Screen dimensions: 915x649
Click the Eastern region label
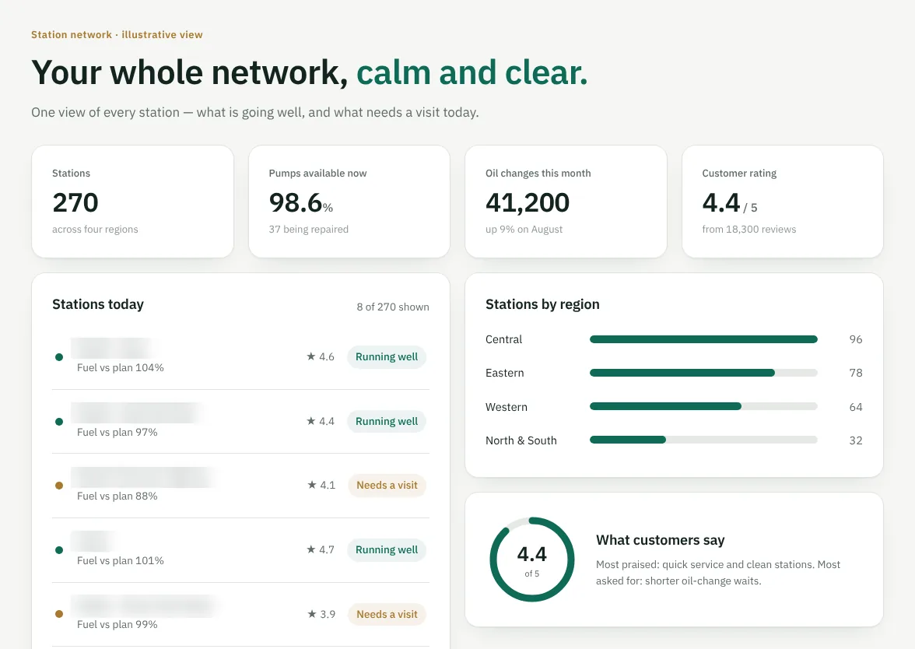(505, 373)
